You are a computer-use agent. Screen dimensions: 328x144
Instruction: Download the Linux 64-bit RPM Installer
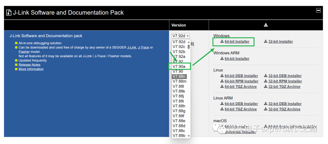tap(241, 81)
